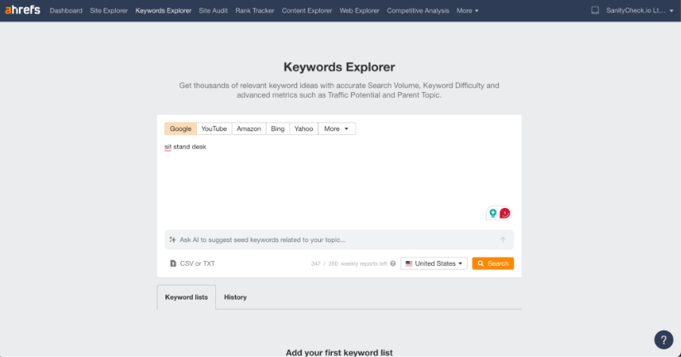Viewport: 681px width, 357px height.
Task: Open the United States country dropdown
Action: (434, 263)
